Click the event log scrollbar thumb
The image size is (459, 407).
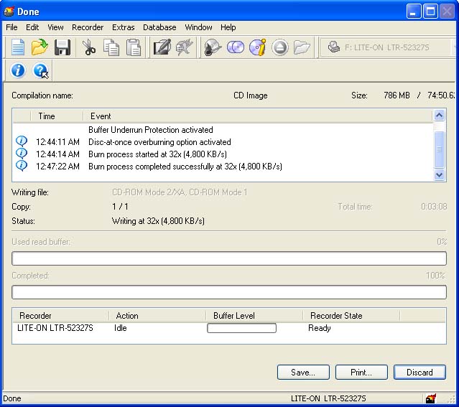(x=439, y=149)
